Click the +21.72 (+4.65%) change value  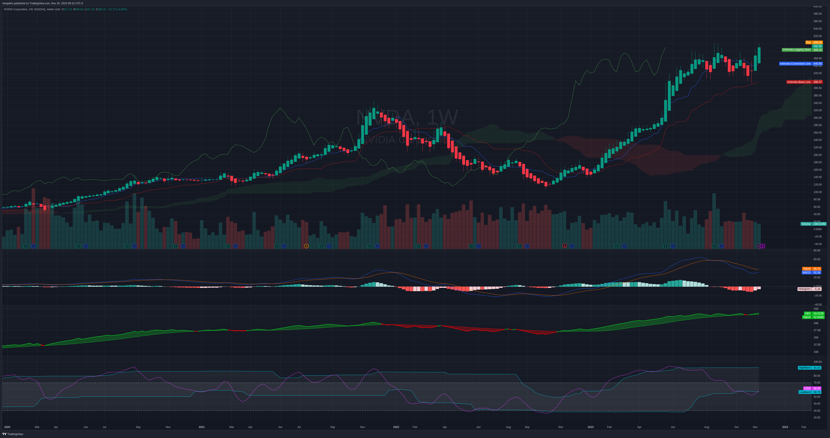(x=117, y=9)
